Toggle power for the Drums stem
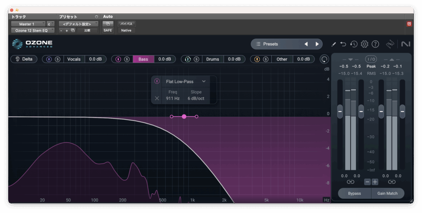Viewport: 422px width, 213px height. (188, 59)
